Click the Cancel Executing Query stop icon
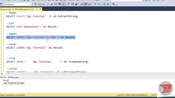 [x=48, y=4]
